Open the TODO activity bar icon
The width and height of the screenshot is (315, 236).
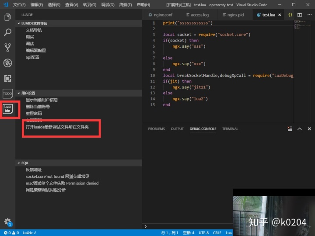(7, 94)
